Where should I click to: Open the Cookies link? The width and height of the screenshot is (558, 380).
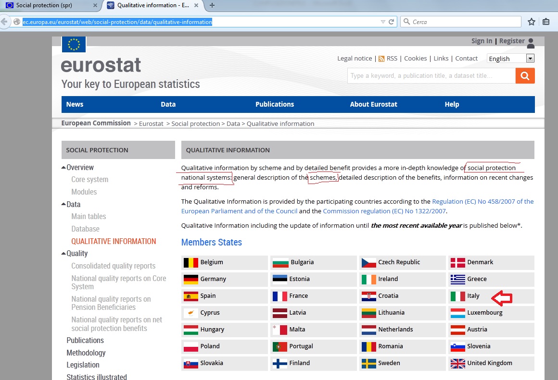pyautogui.click(x=415, y=58)
